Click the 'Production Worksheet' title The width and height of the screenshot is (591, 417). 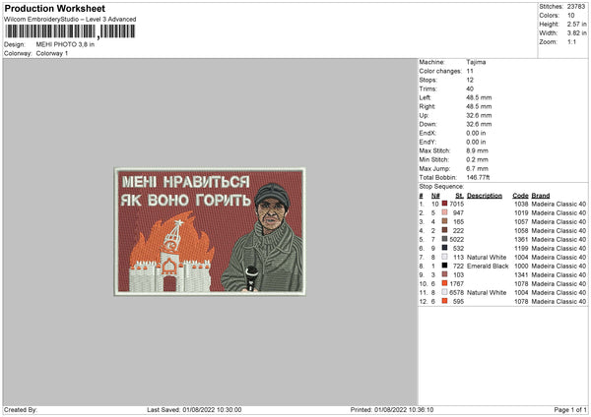[x=55, y=8]
